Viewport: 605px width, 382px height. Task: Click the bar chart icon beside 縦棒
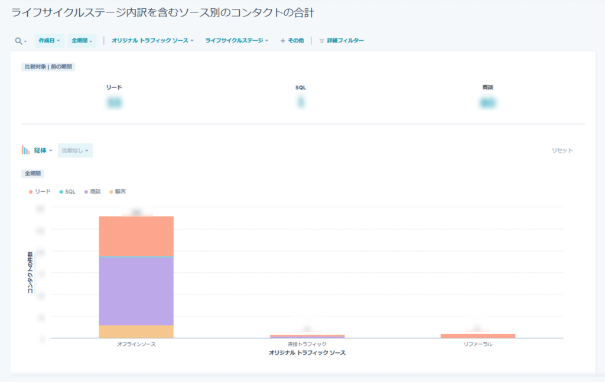click(x=26, y=150)
